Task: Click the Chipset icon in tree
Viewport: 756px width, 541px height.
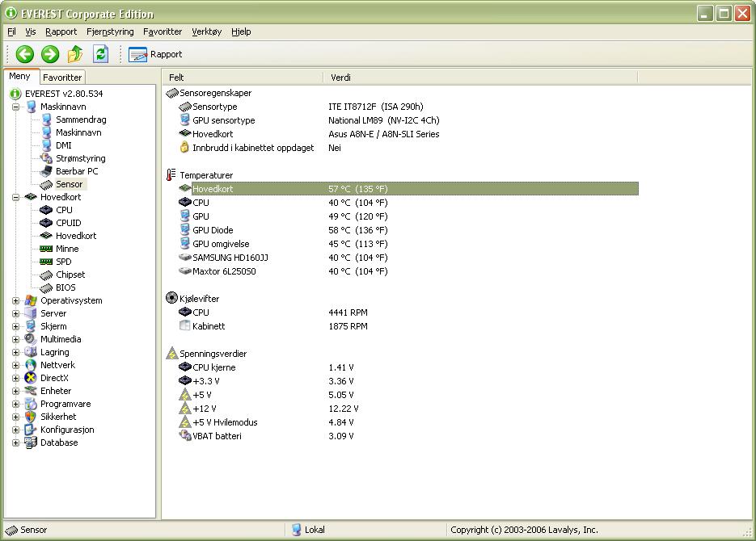Action: 46,275
